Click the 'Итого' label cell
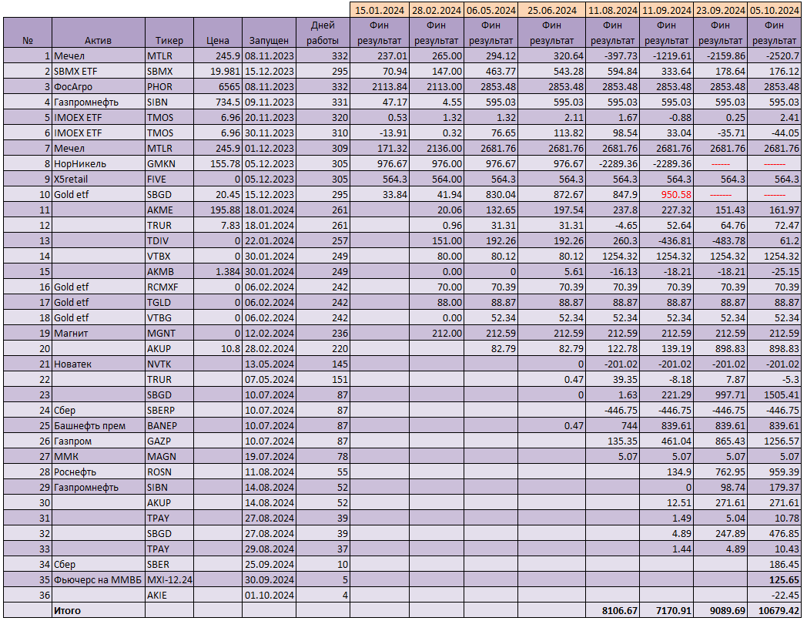The image size is (807, 621). tap(99, 611)
